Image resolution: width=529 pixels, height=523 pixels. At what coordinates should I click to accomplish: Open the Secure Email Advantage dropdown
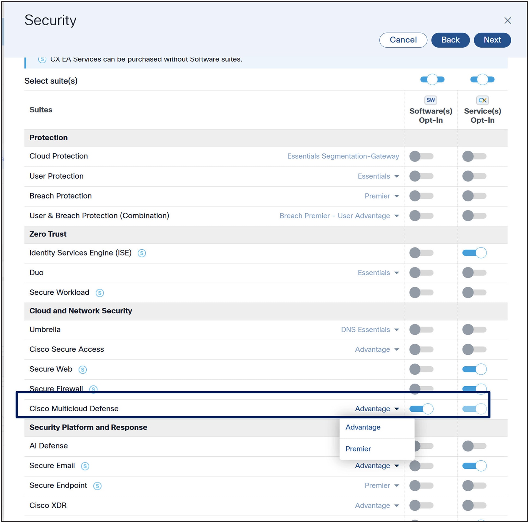[377, 466]
